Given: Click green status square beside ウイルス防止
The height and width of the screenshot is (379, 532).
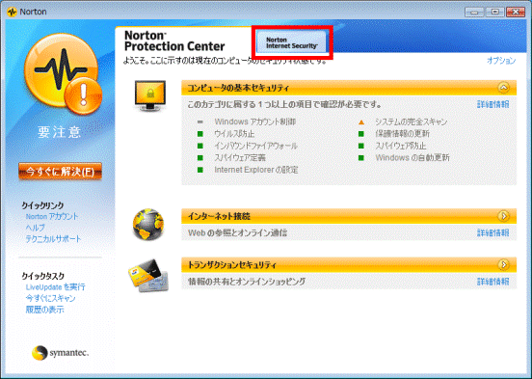Looking at the screenshot, I should coord(200,134).
